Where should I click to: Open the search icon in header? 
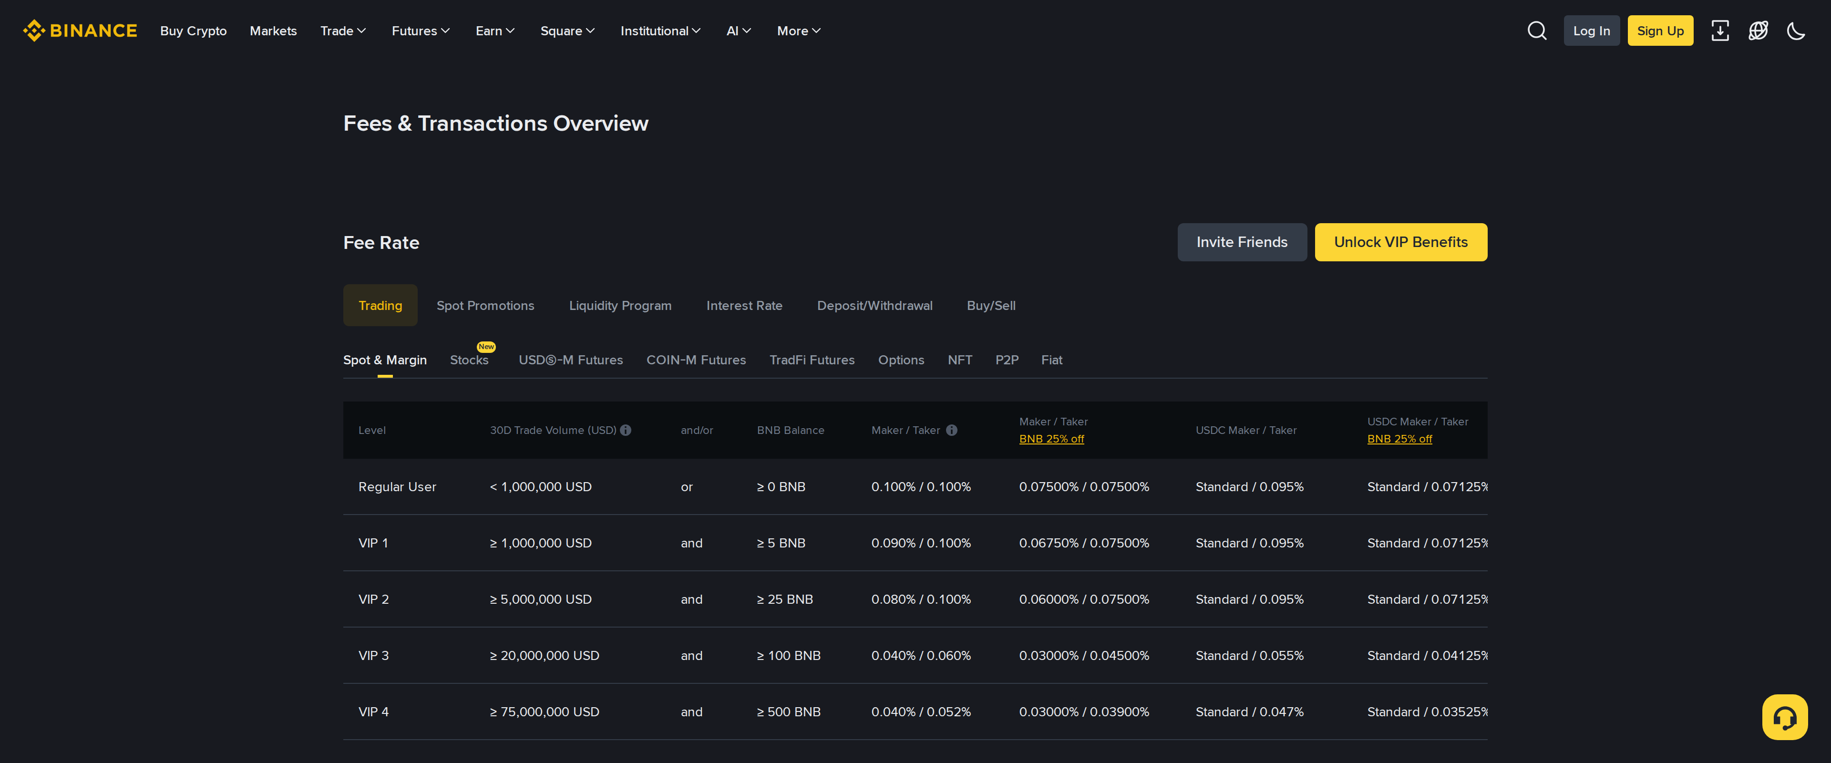click(x=1537, y=31)
